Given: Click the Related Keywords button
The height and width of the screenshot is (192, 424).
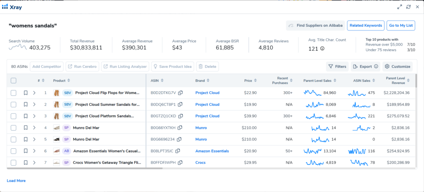Looking at the screenshot, I should click(366, 26).
